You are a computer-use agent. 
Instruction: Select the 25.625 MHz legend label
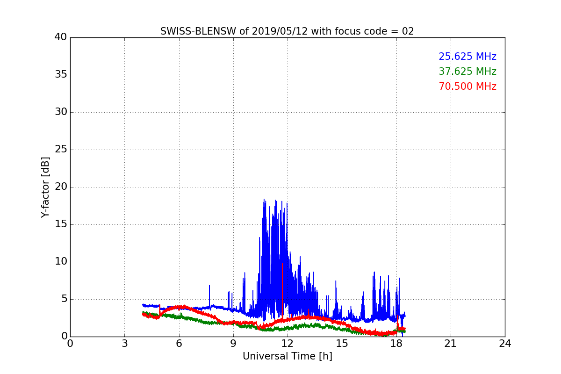point(467,57)
